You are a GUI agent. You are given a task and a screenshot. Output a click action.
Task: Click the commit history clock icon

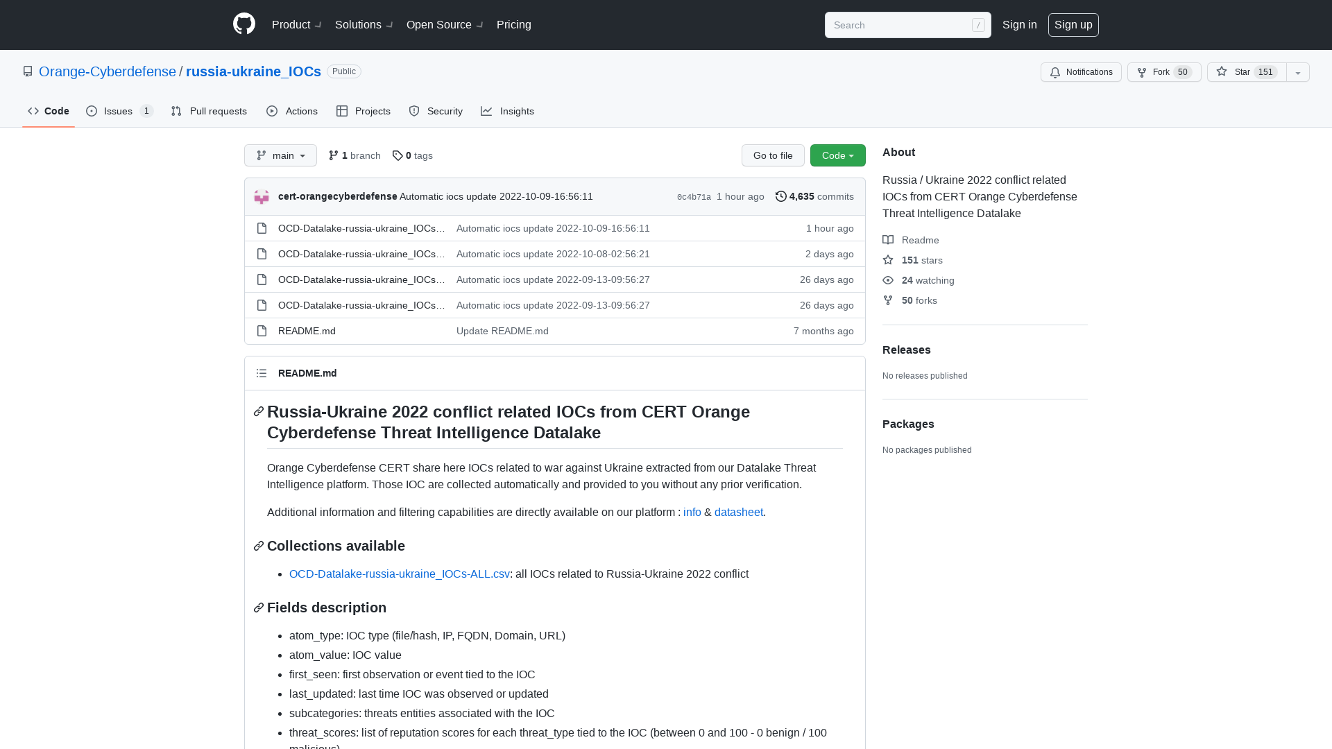tap(781, 196)
